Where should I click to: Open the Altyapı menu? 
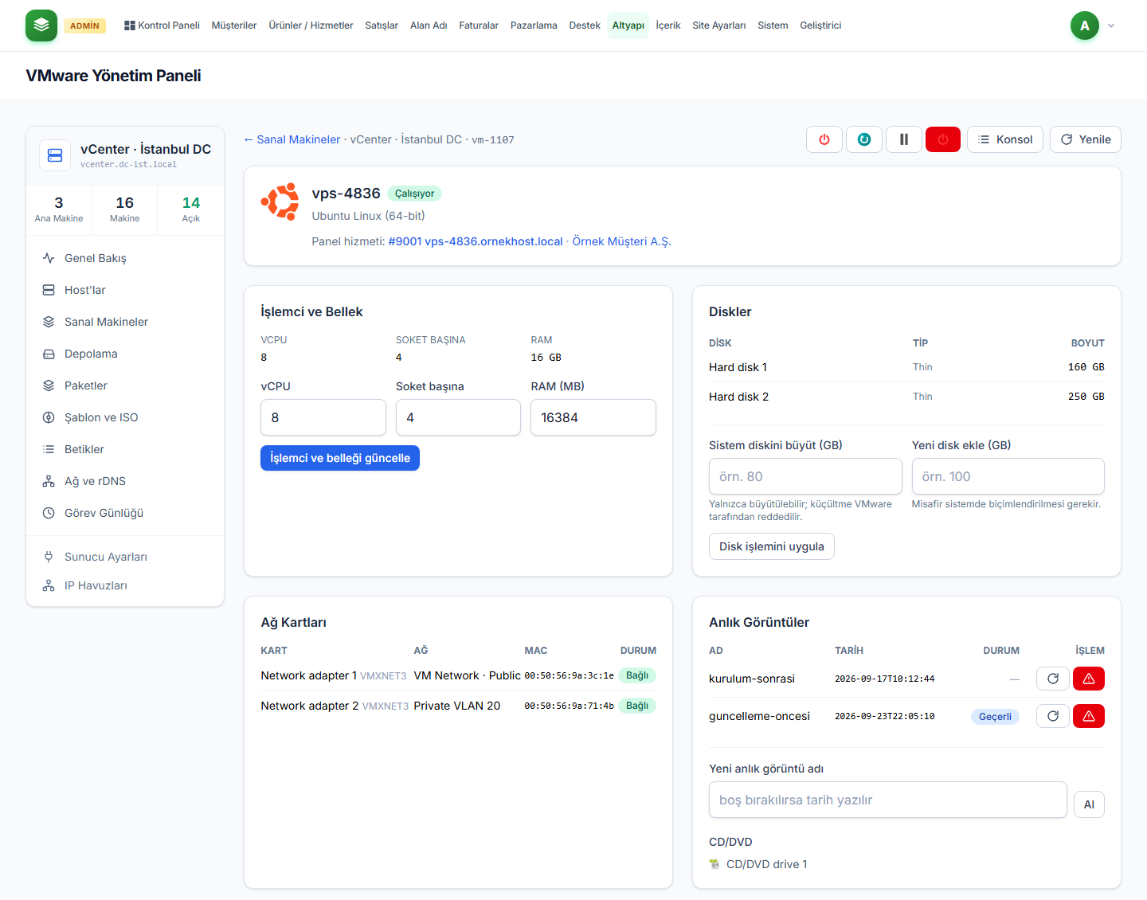[628, 25]
